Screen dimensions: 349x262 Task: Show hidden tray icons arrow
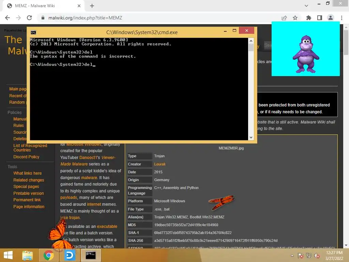tap(292, 256)
